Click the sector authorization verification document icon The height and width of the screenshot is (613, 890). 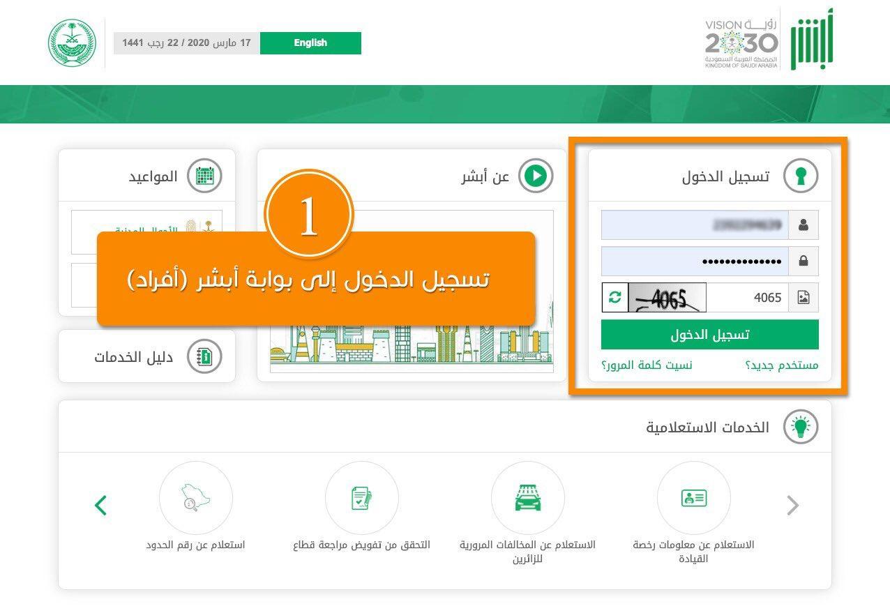click(x=362, y=498)
